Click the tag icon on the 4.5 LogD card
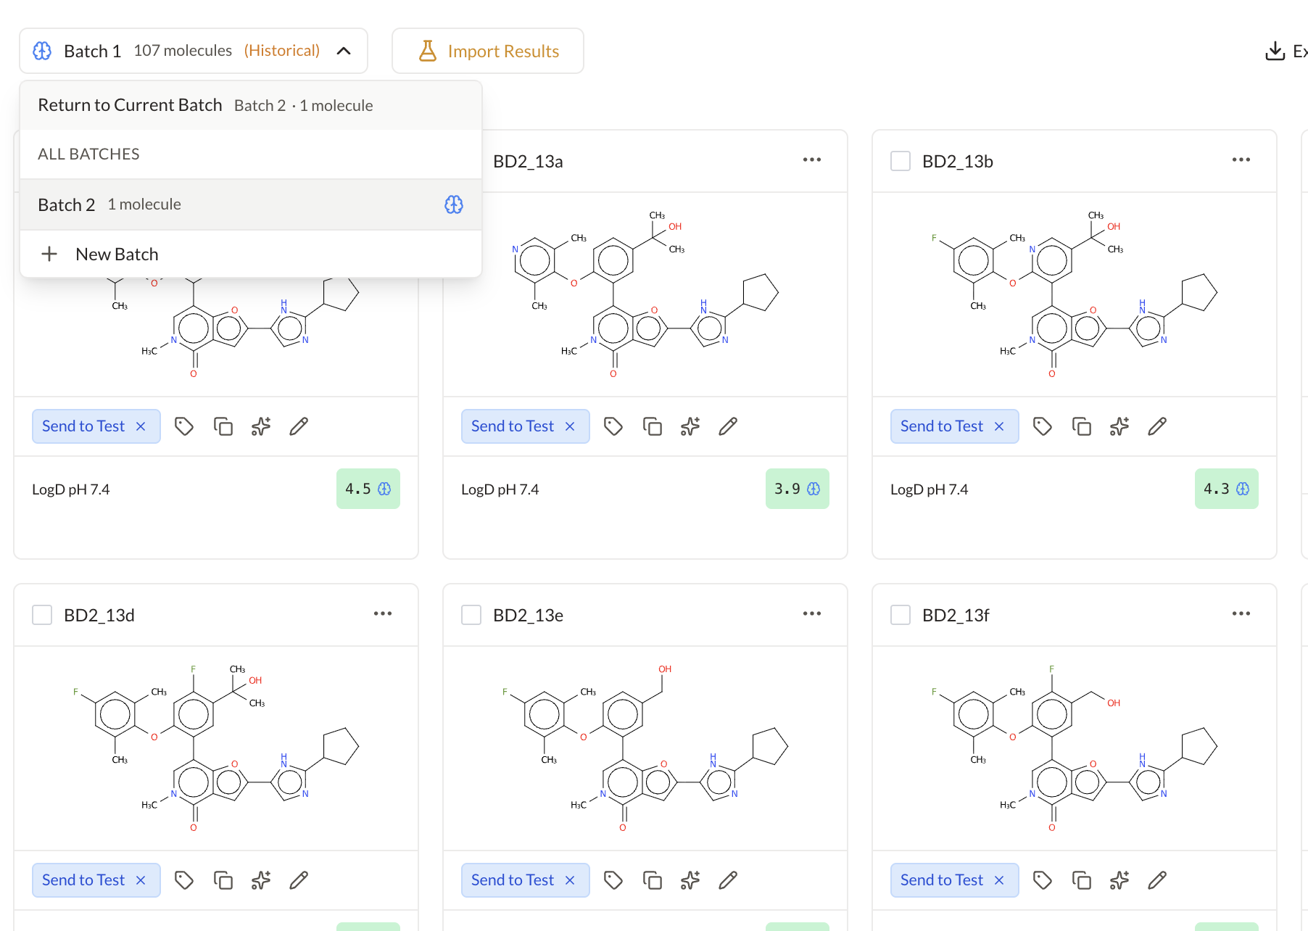This screenshot has height=931, width=1308. 184,426
